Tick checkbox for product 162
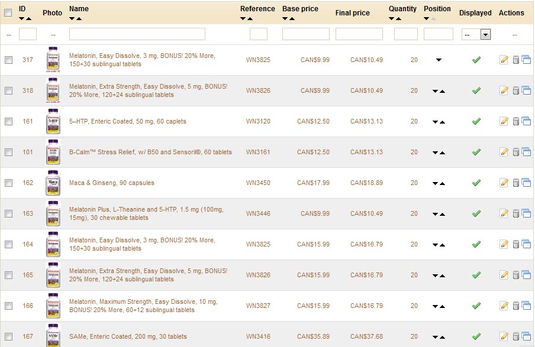The height and width of the screenshot is (347, 535). (8, 183)
